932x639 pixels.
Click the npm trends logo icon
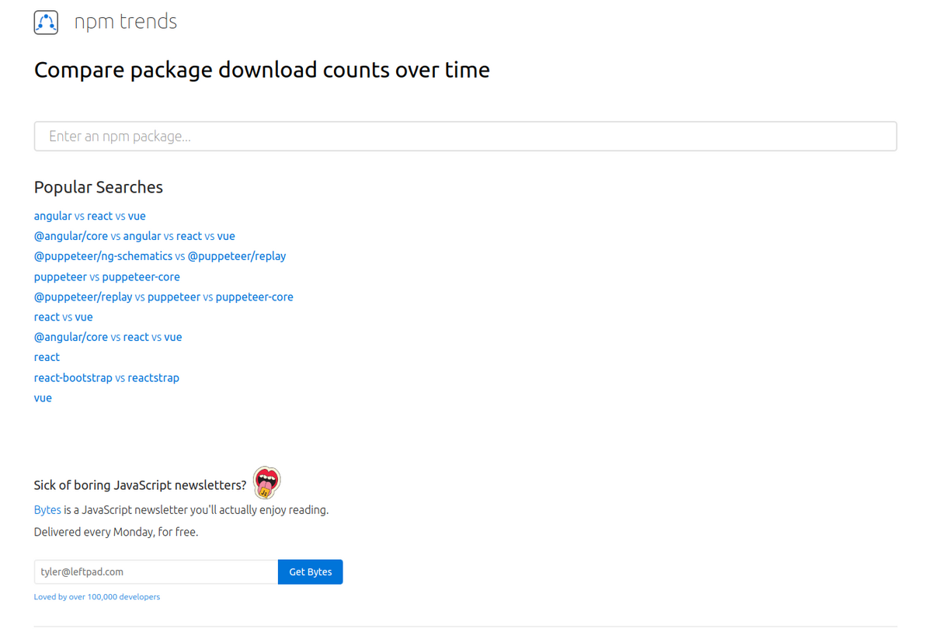pyautogui.click(x=47, y=23)
